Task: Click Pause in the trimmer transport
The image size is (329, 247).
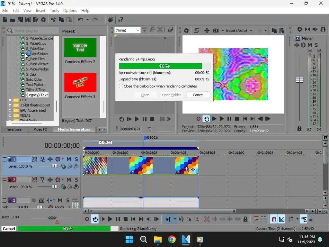Action: [145, 119]
